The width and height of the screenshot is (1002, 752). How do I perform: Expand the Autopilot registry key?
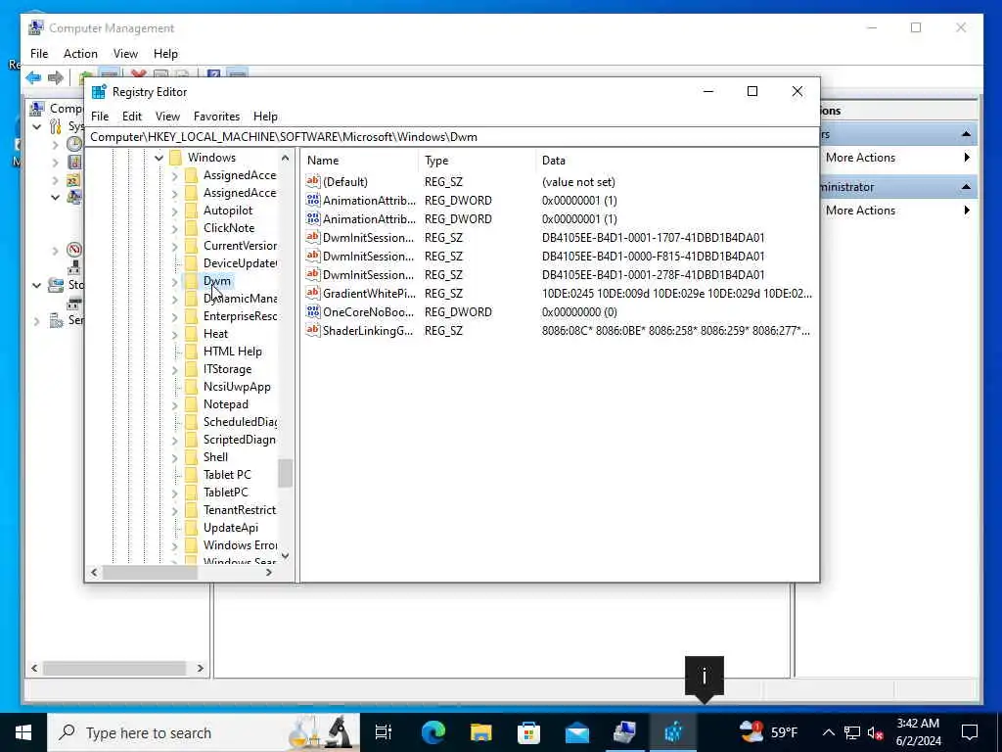pyautogui.click(x=174, y=211)
